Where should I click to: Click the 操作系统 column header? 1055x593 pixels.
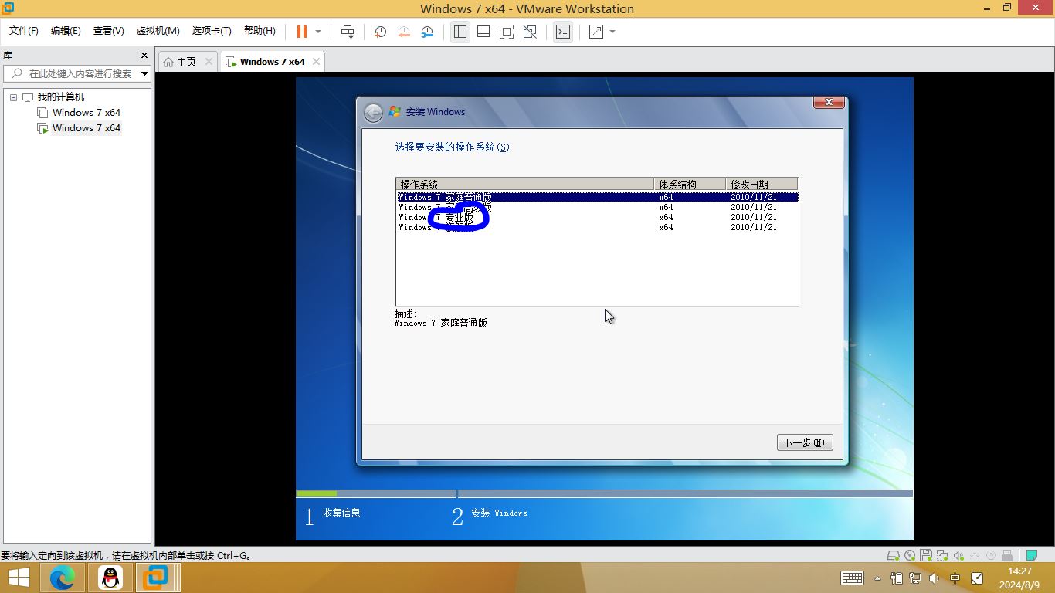525,185
